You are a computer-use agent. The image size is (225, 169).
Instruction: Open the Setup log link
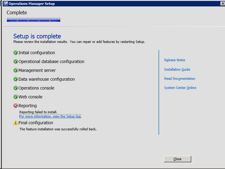coord(50,116)
